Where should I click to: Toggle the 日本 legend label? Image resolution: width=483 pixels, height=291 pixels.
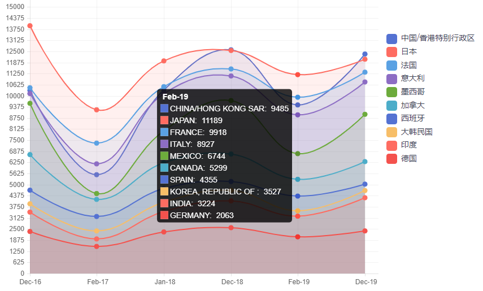coord(409,52)
